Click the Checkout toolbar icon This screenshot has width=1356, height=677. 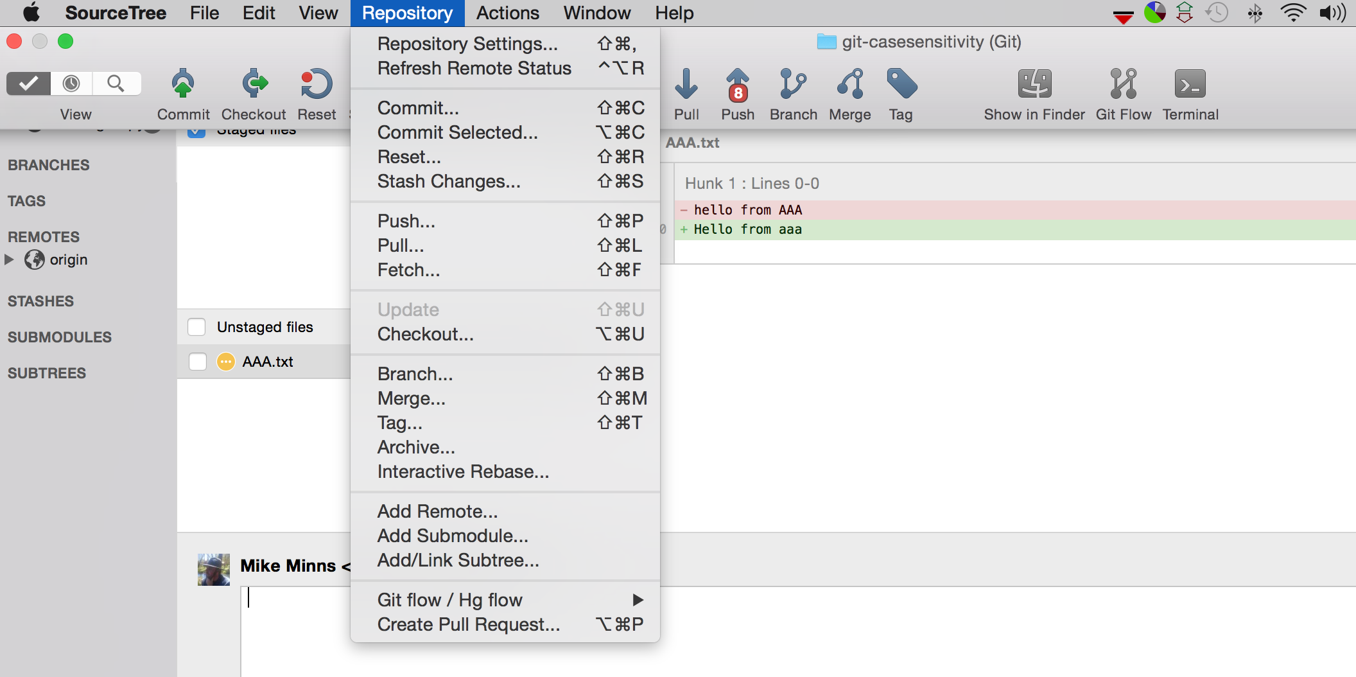point(254,84)
